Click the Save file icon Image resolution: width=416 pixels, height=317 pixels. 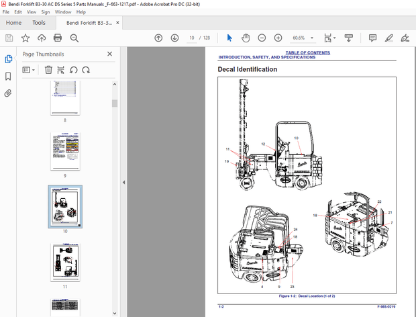(9, 38)
